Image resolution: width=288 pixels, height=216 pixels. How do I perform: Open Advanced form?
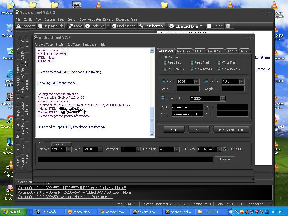[x=183, y=26]
